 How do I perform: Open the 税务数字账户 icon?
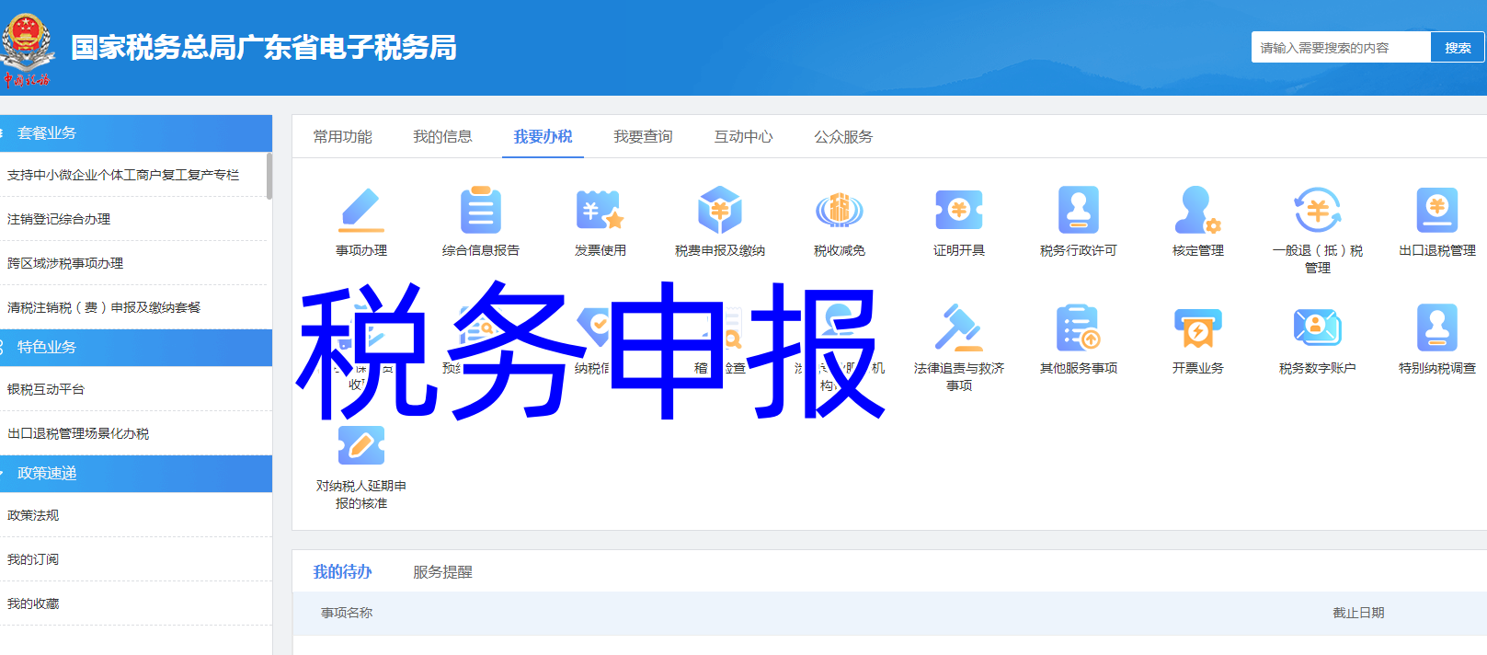pyautogui.click(x=1318, y=328)
